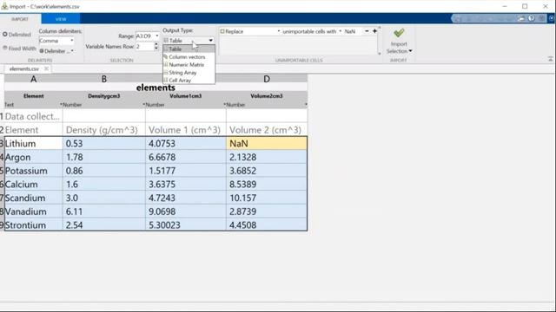Image resolution: width=556 pixels, height=312 pixels.
Task: Select the Calcium cell
Action: 33,185
